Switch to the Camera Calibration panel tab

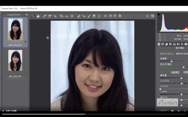click(186, 44)
